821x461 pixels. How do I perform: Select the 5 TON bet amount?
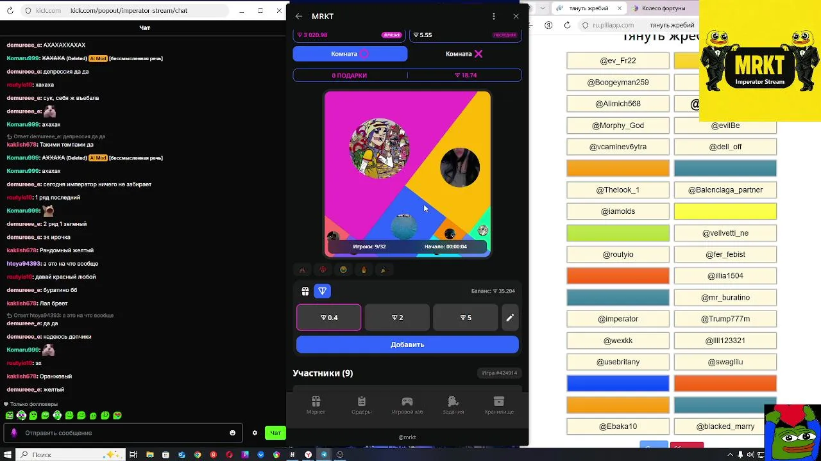[466, 318]
